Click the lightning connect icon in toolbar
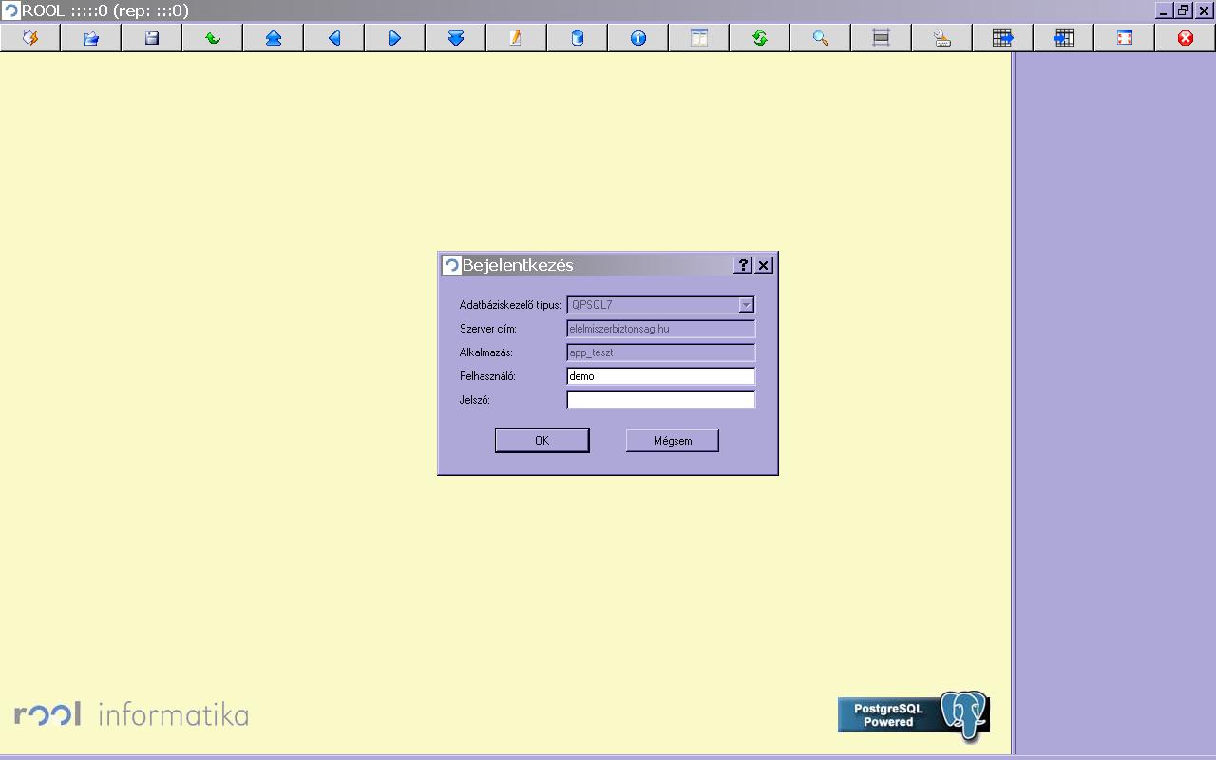 30,38
